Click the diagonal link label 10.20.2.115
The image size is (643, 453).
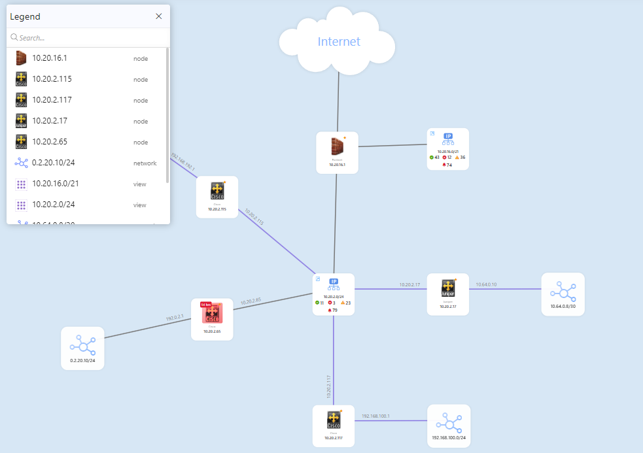pos(254,217)
